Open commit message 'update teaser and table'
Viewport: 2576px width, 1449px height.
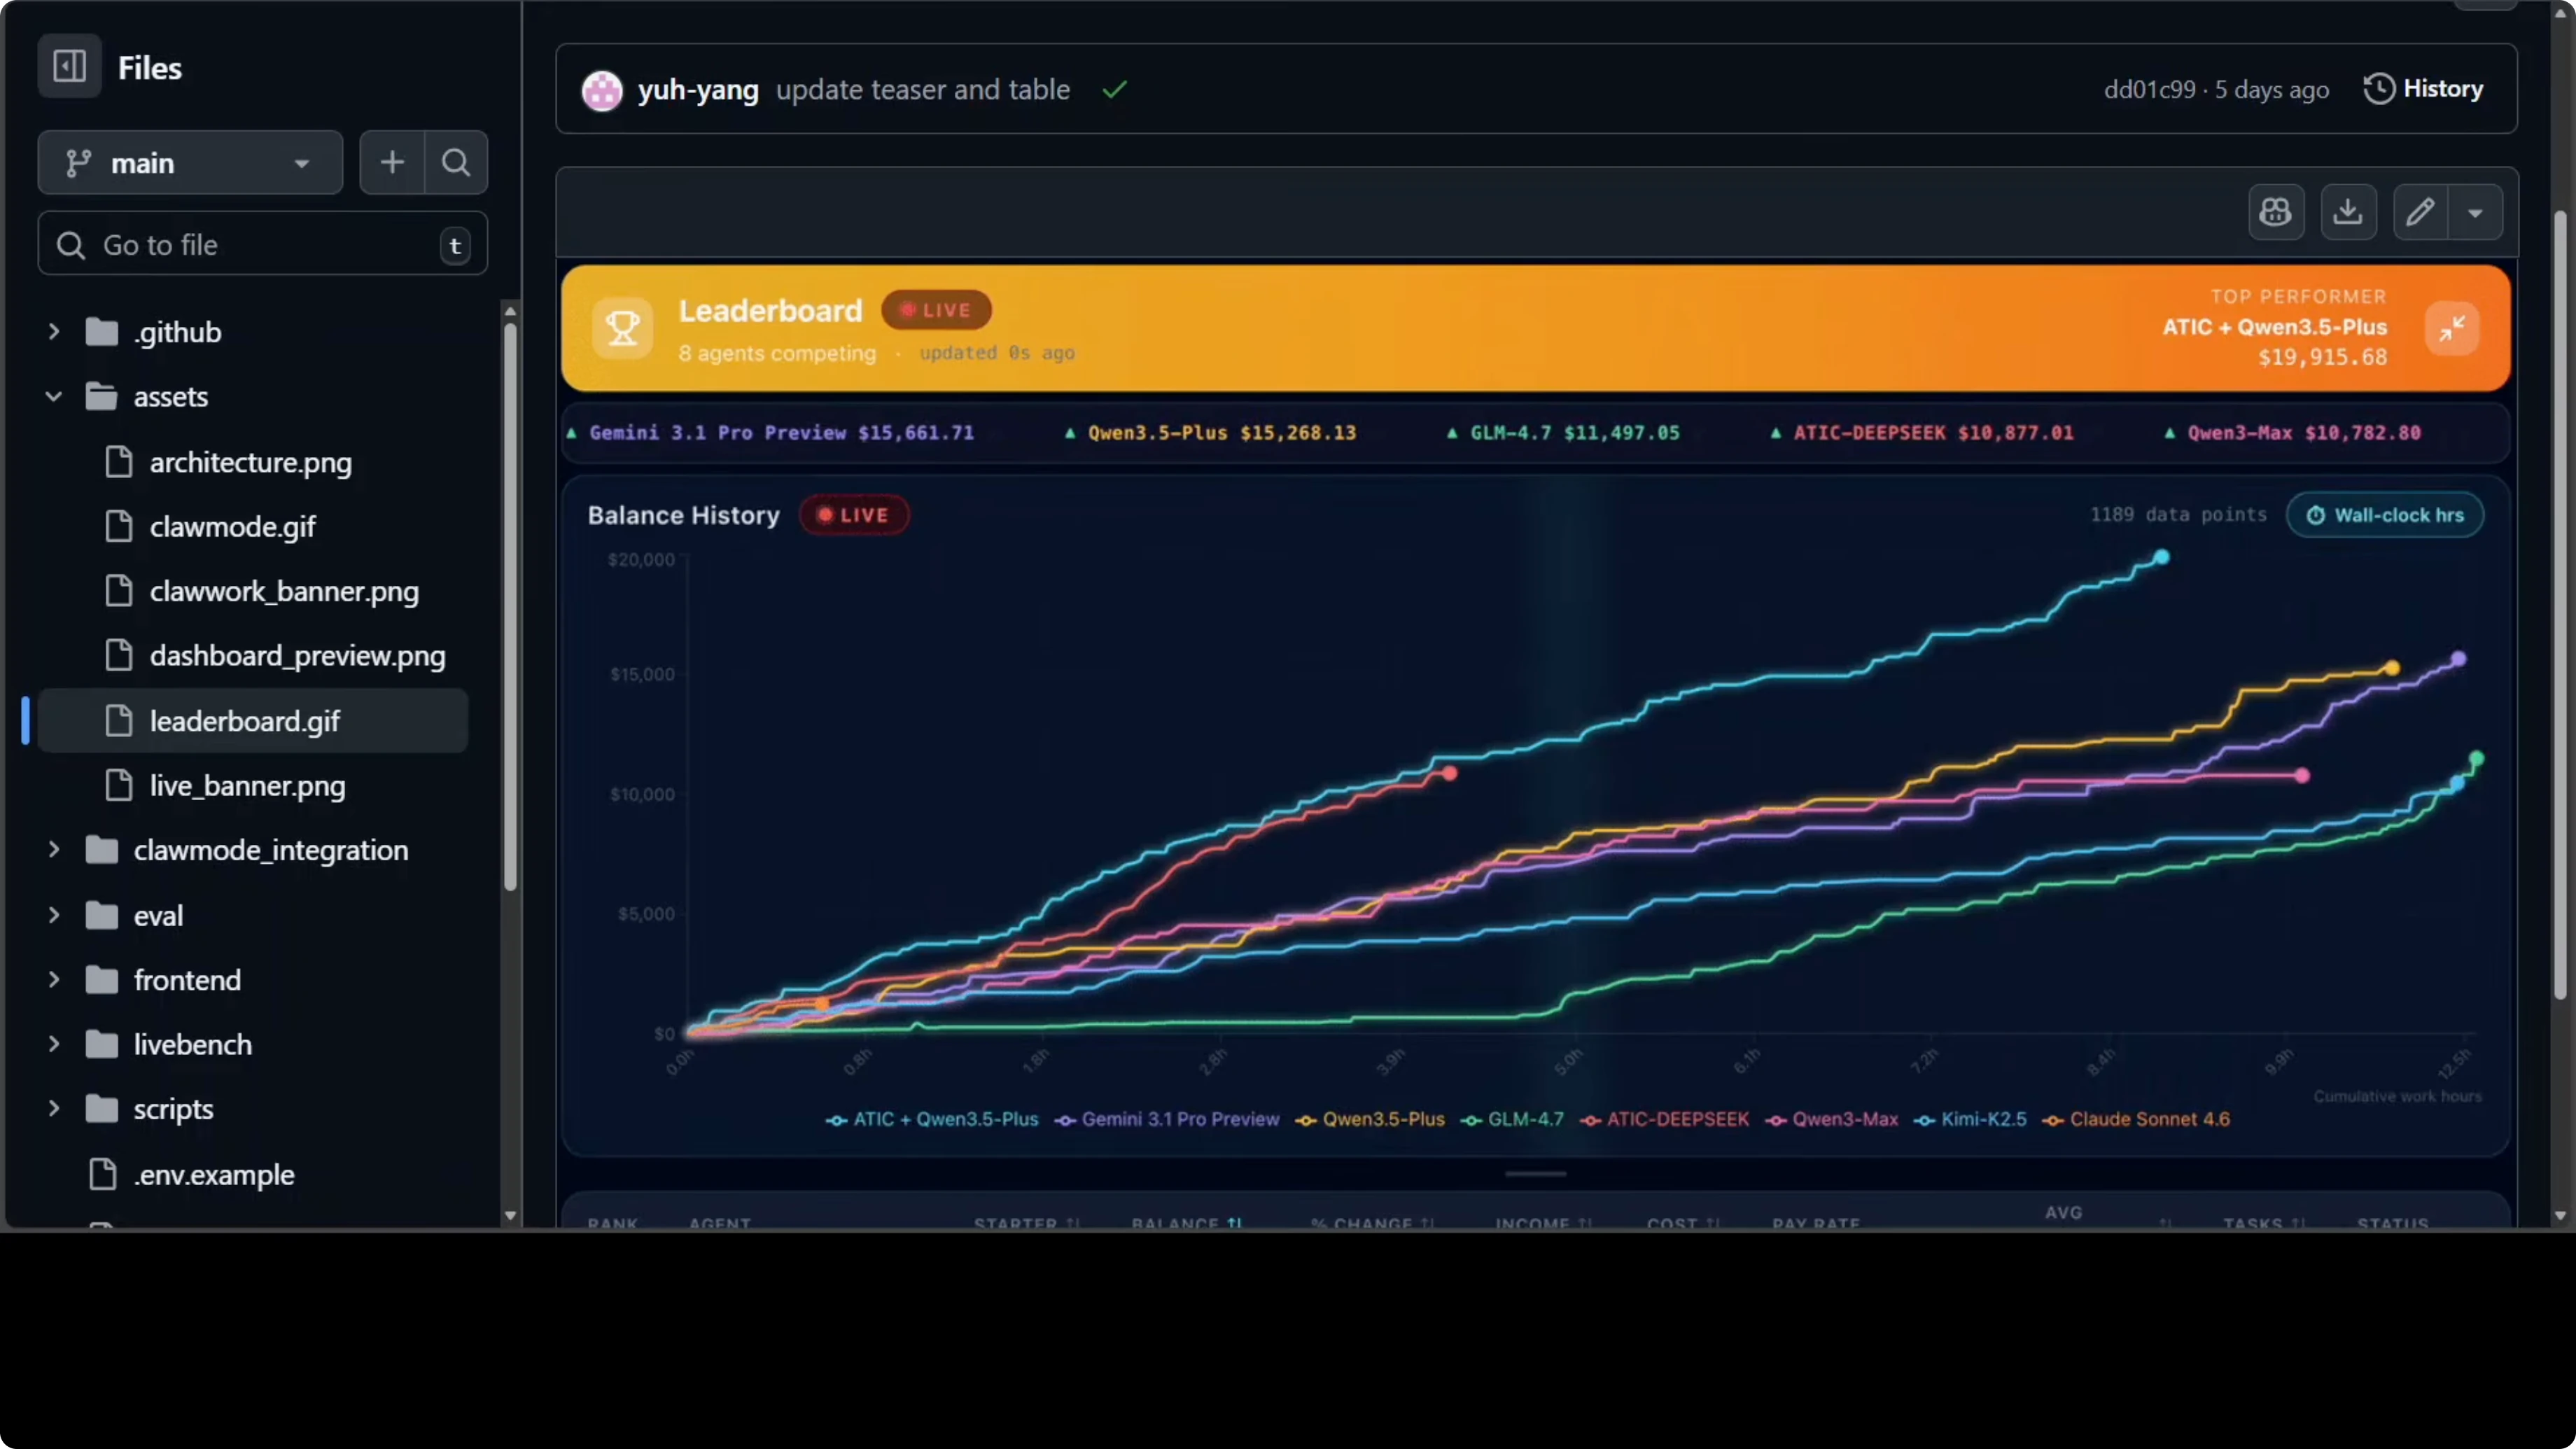[922, 89]
